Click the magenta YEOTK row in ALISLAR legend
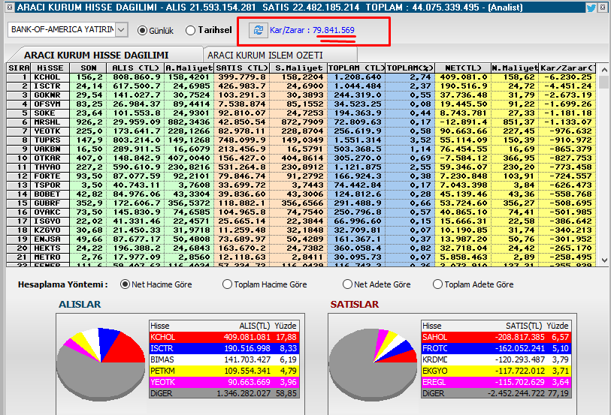Image resolution: width=611 pixels, height=415 pixels. (x=224, y=382)
